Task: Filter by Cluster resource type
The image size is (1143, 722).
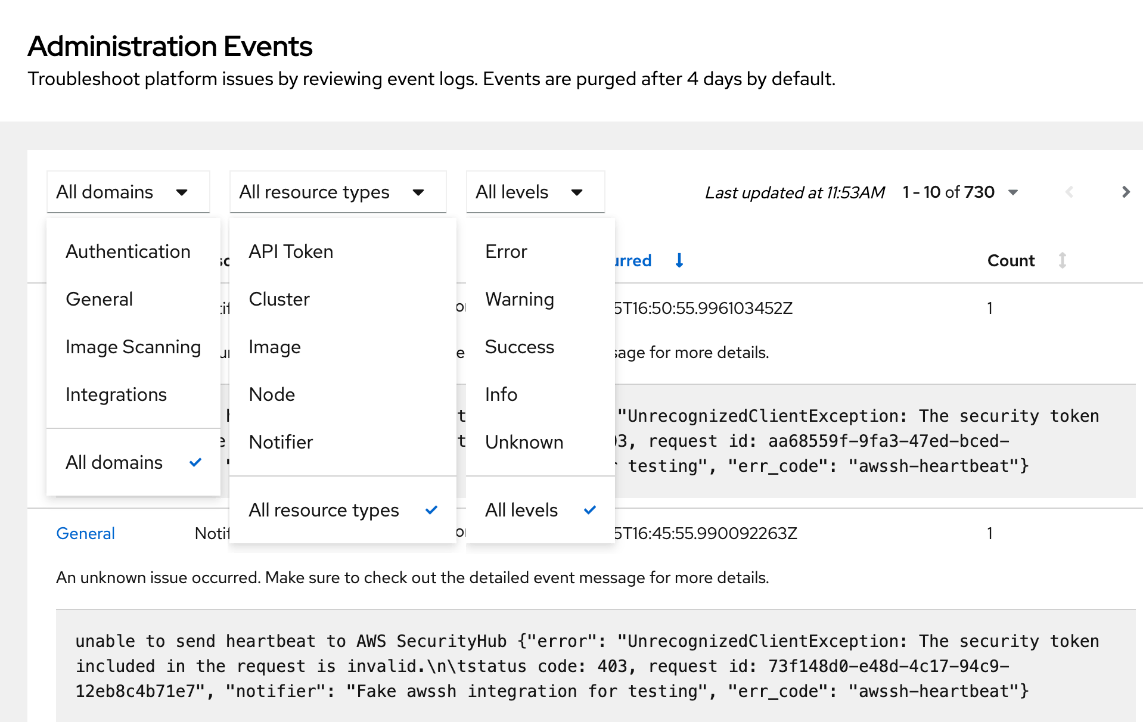Action: (279, 299)
